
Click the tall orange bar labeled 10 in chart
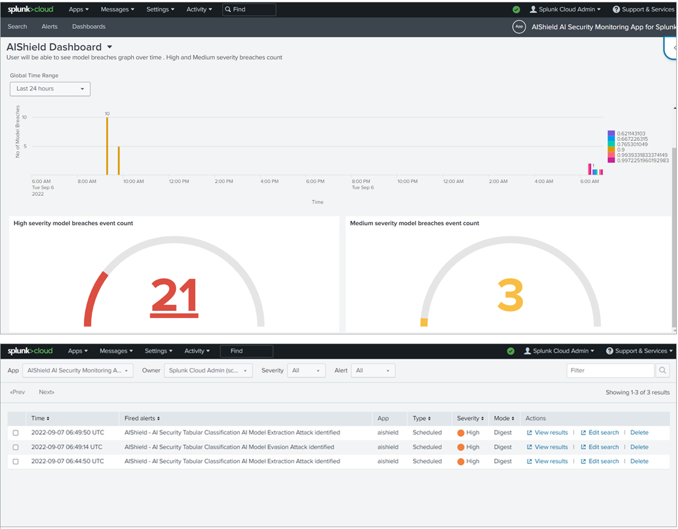[107, 146]
